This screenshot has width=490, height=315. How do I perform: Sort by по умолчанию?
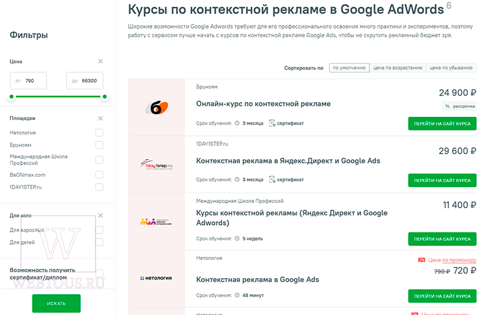click(349, 68)
